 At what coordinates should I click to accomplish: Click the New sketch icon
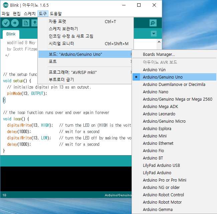(x=26, y=23)
